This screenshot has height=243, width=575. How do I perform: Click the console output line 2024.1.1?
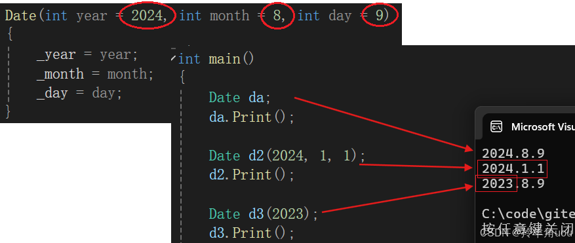(513, 168)
